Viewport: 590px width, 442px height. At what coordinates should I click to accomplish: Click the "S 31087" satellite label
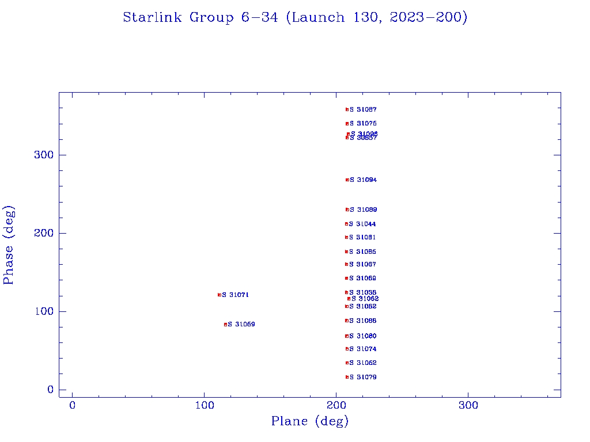[363, 110]
